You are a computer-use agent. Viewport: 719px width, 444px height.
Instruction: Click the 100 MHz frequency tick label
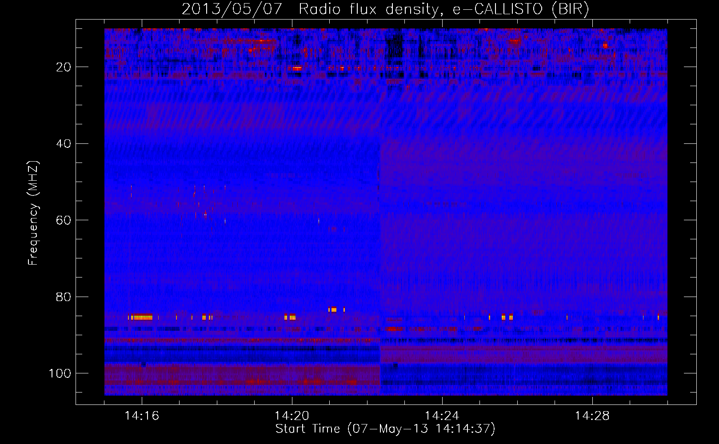[60, 373]
